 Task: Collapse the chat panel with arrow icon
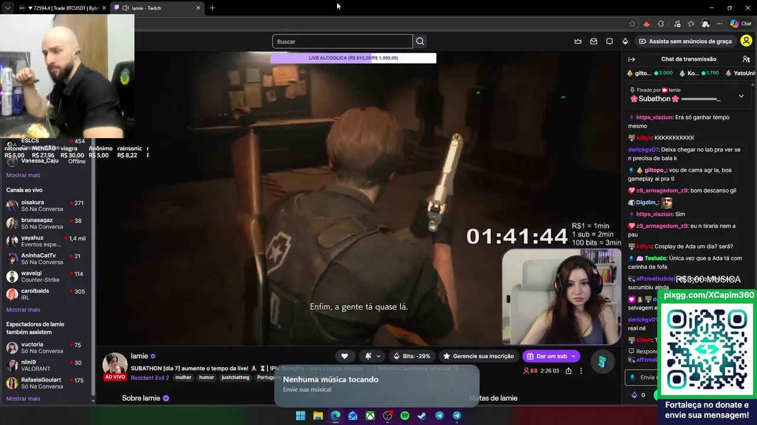click(632, 59)
